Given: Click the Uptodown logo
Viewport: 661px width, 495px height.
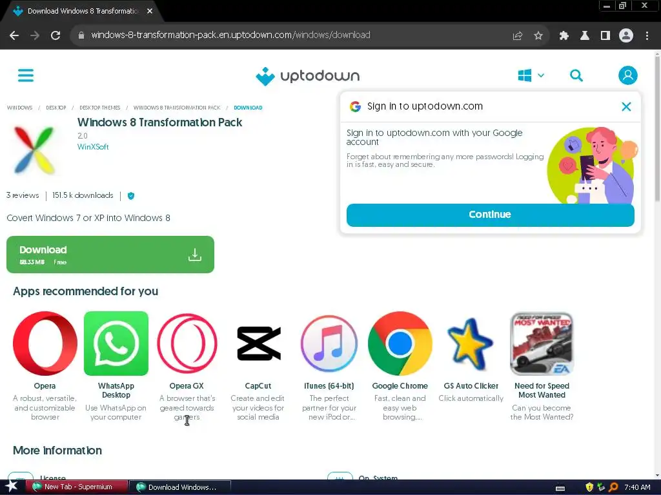Looking at the screenshot, I should click(x=308, y=76).
